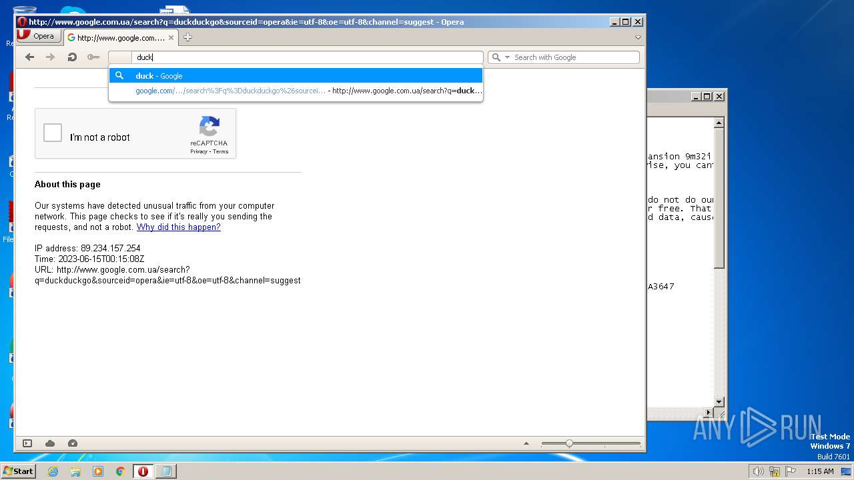Open the Opera main menu button

(37, 36)
